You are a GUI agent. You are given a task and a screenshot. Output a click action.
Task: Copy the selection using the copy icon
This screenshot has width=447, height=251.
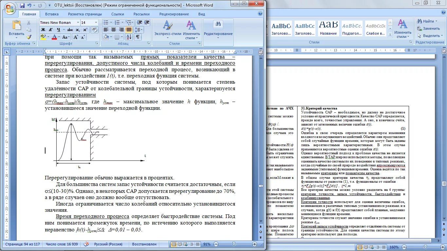tap(29, 30)
